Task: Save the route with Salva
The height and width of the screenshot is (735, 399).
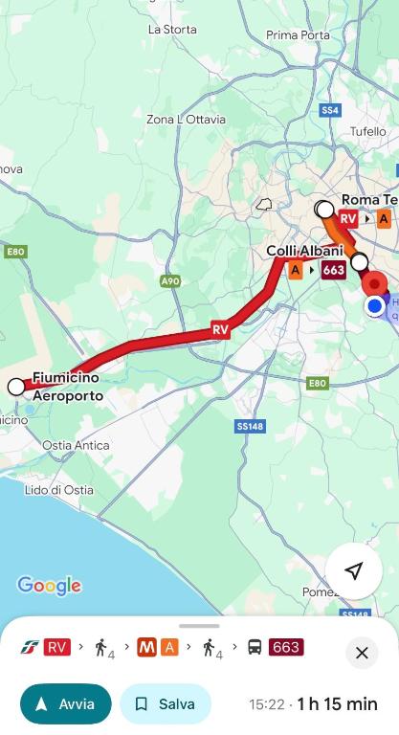Action: pos(166,704)
